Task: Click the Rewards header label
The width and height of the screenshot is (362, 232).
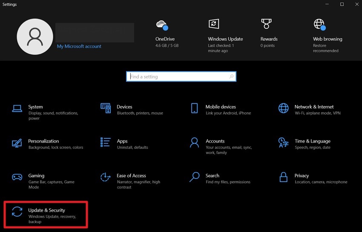Action: tap(269, 39)
